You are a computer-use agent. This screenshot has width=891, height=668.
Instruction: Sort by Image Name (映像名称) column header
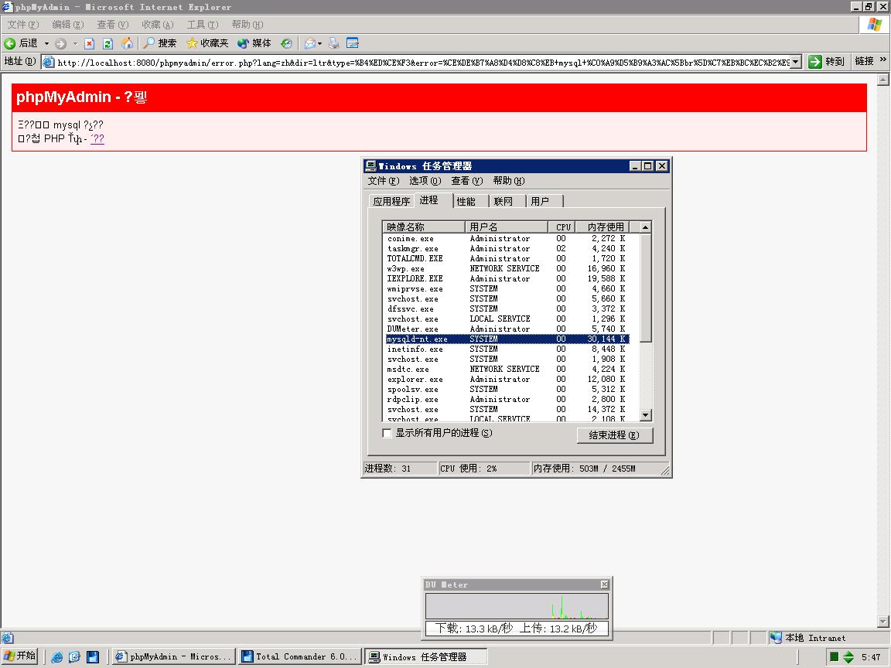pos(424,227)
